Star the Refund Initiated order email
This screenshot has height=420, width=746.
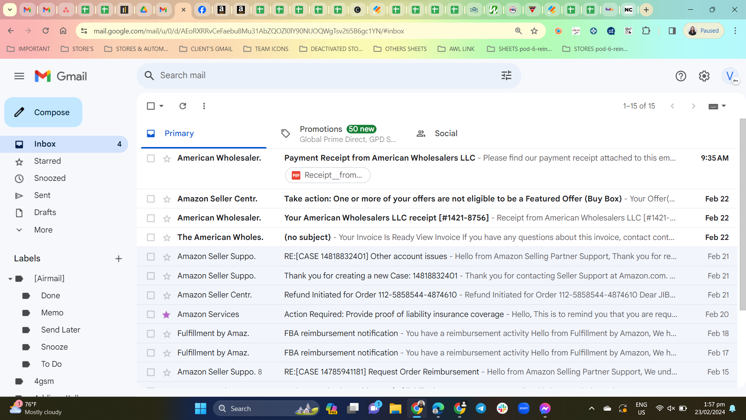point(167,296)
